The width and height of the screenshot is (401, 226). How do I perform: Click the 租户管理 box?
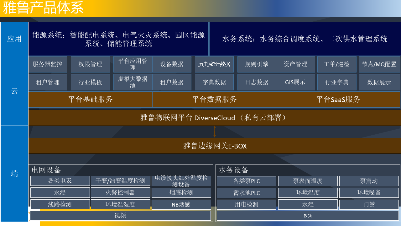click(x=48, y=82)
